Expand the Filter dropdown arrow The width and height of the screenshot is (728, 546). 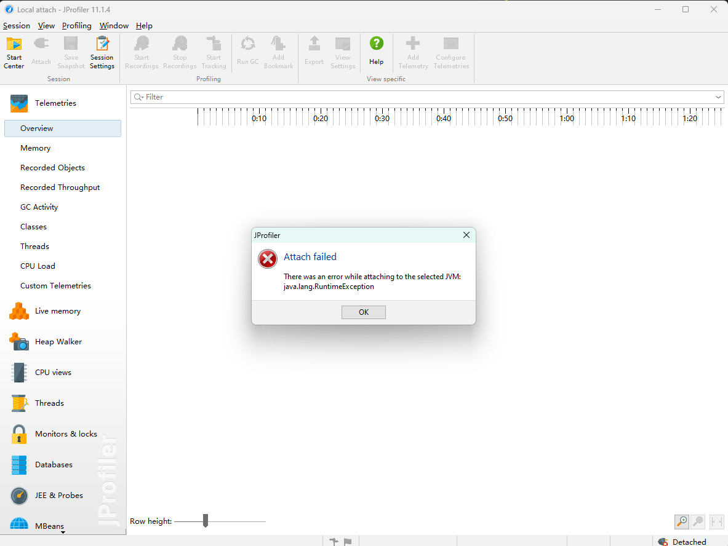[x=718, y=97]
